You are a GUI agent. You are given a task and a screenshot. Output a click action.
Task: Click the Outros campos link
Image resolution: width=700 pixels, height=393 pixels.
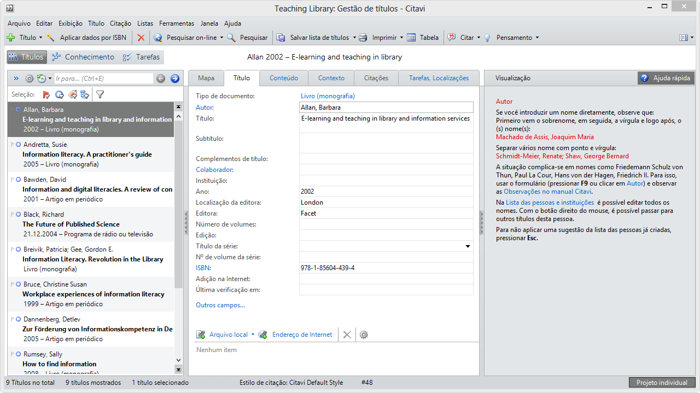point(220,305)
